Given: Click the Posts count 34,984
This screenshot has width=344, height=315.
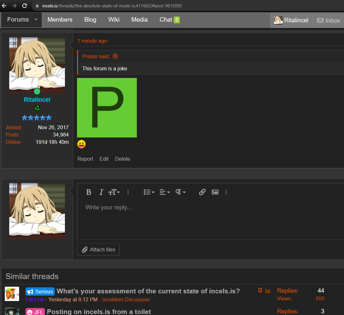Looking at the screenshot, I should [x=61, y=135].
